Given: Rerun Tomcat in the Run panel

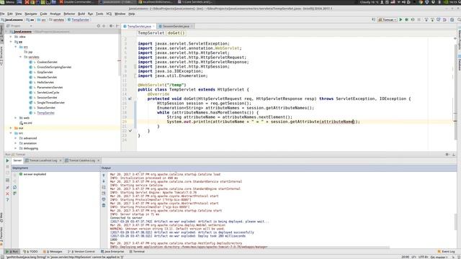Looking at the screenshot, I should click(x=7, y=160).
